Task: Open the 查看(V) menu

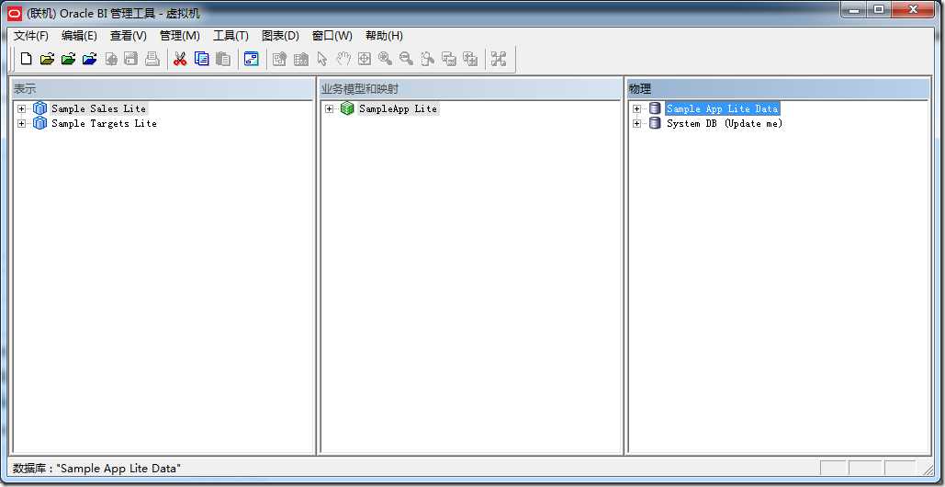Action: tap(129, 36)
